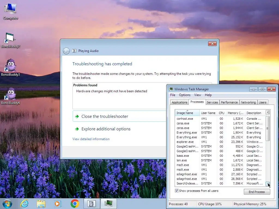Click CPU Usage: 10% in status bar
Image resolution: width=279 pixels, height=209 pixels.
click(x=210, y=204)
